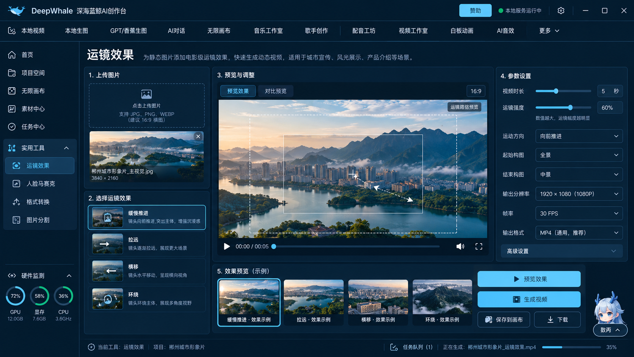Switch to 对比预览 mode
Viewport: 634px width, 357px height.
click(276, 91)
